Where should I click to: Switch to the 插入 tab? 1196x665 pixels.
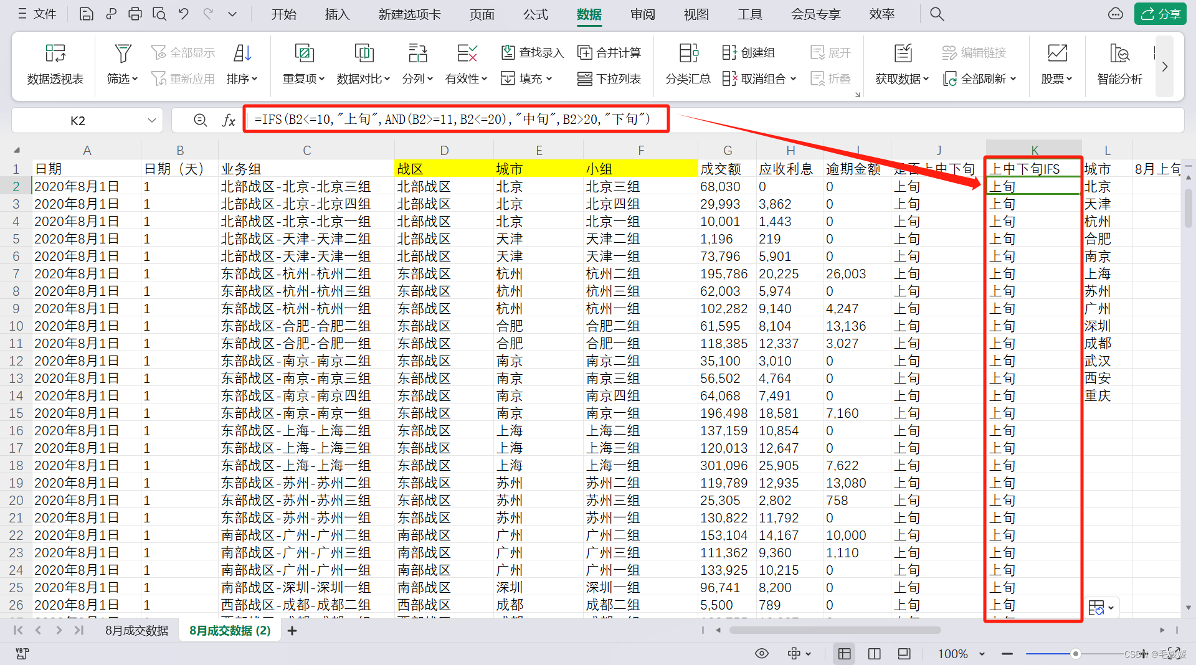(337, 14)
